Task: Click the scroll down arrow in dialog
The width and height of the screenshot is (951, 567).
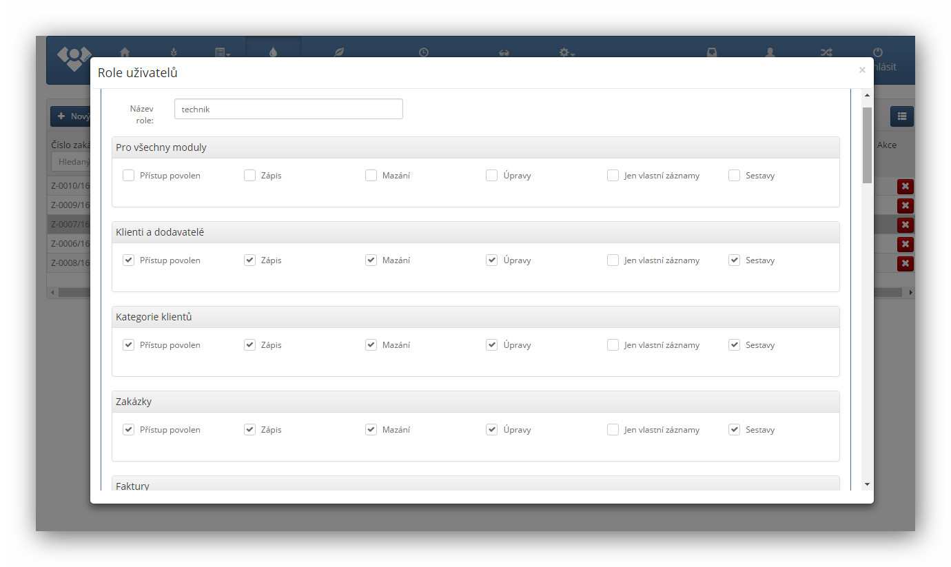Action: (x=867, y=484)
